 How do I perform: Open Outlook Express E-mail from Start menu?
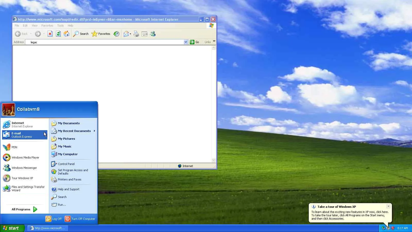[25, 135]
